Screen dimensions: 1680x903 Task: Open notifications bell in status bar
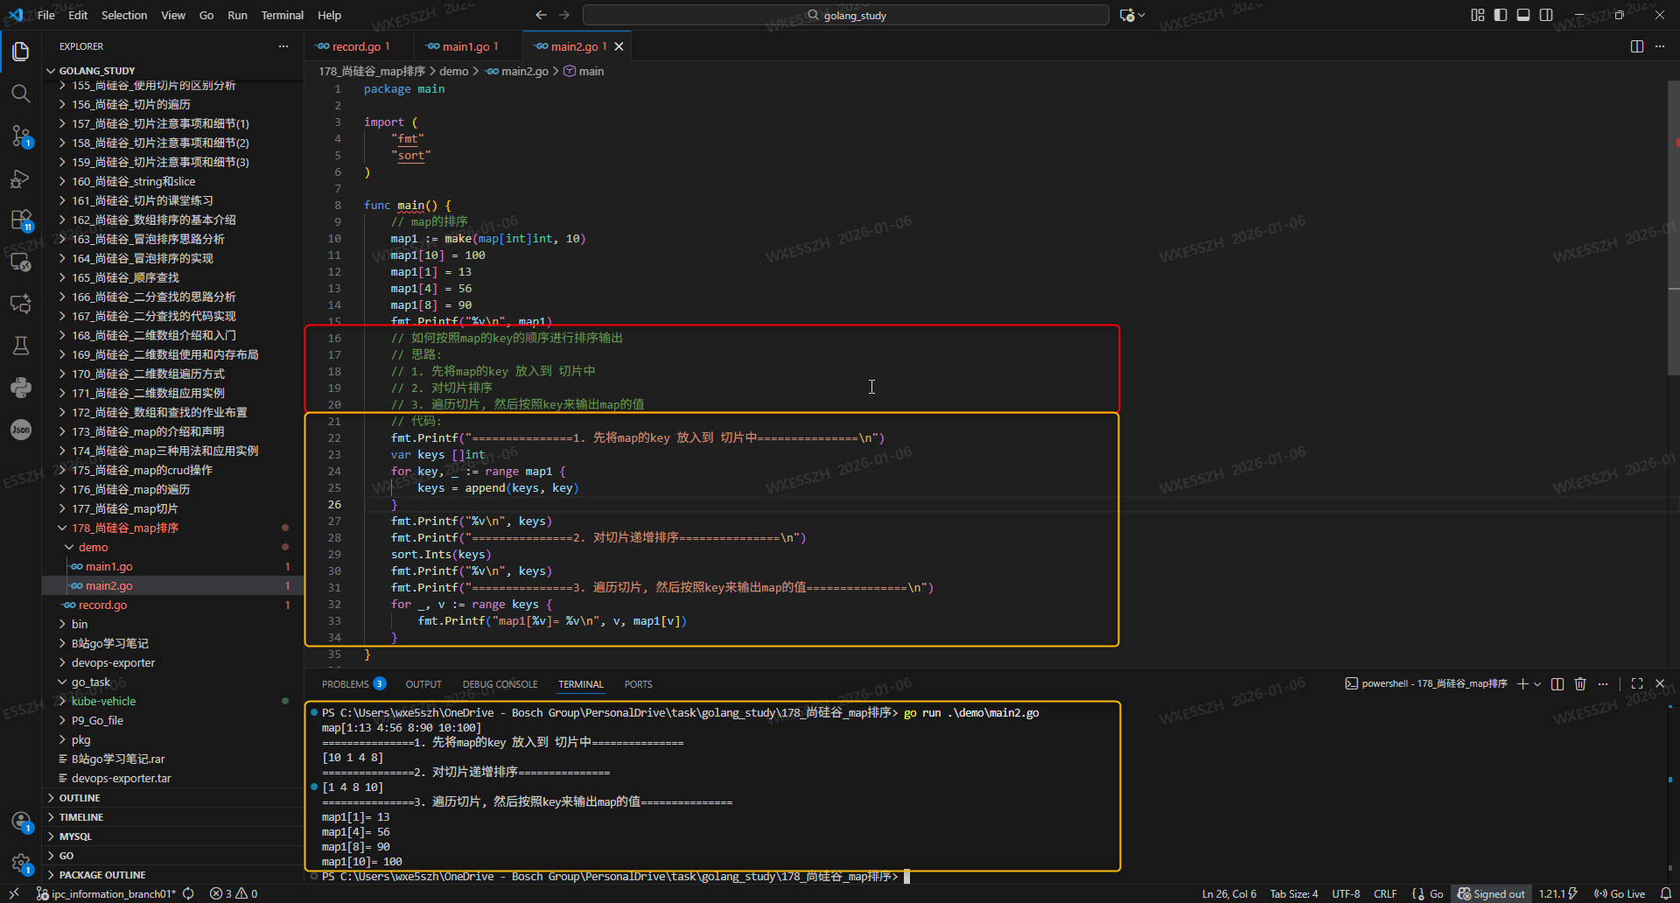coord(1666,893)
